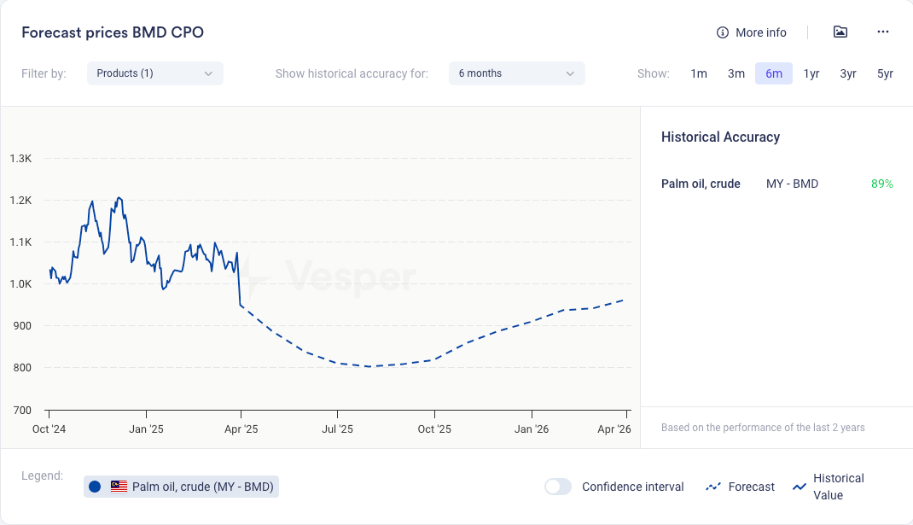Image resolution: width=913 pixels, height=525 pixels.
Task: Switch to the 1yr time range
Action: (811, 73)
